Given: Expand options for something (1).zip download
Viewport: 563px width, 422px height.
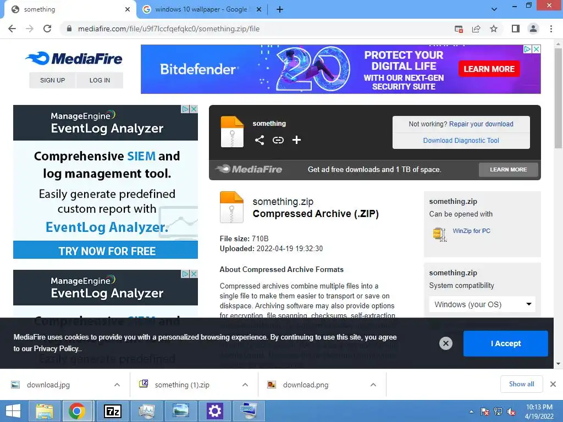Looking at the screenshot, I should 245,385.
